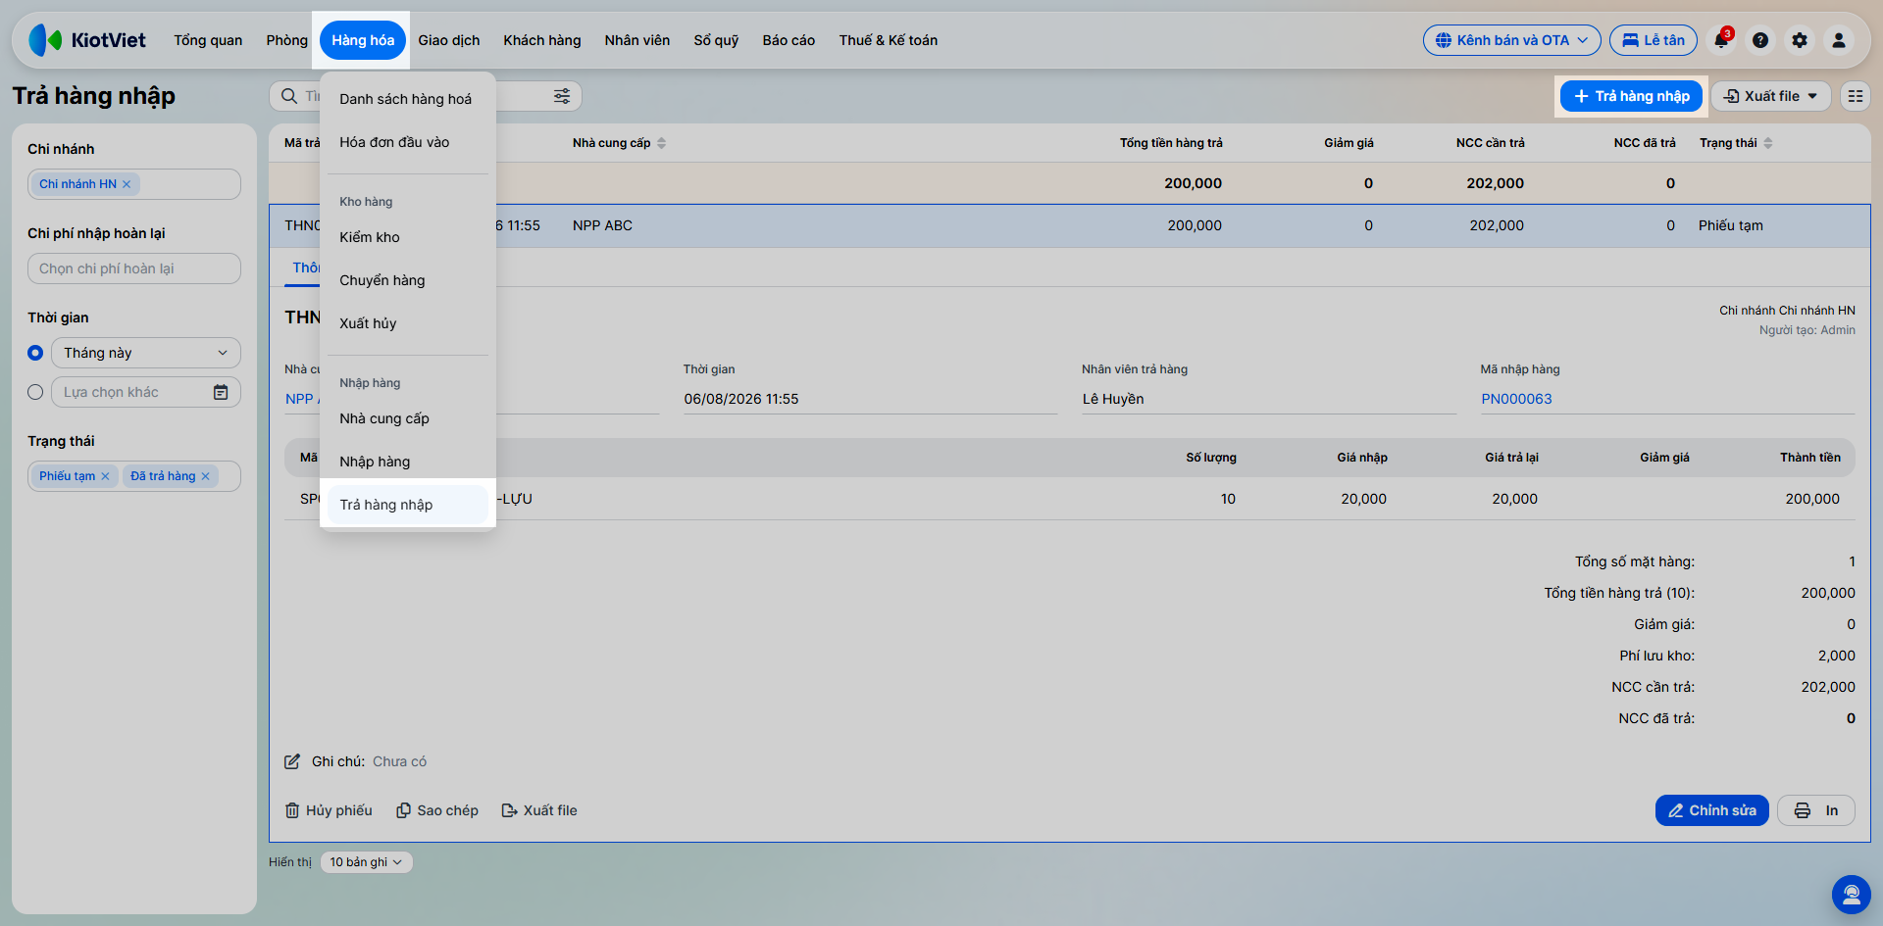1883x926 pixels.
Task: Click NPP ABC supplier row cell
Action: (x=602, y=225)
